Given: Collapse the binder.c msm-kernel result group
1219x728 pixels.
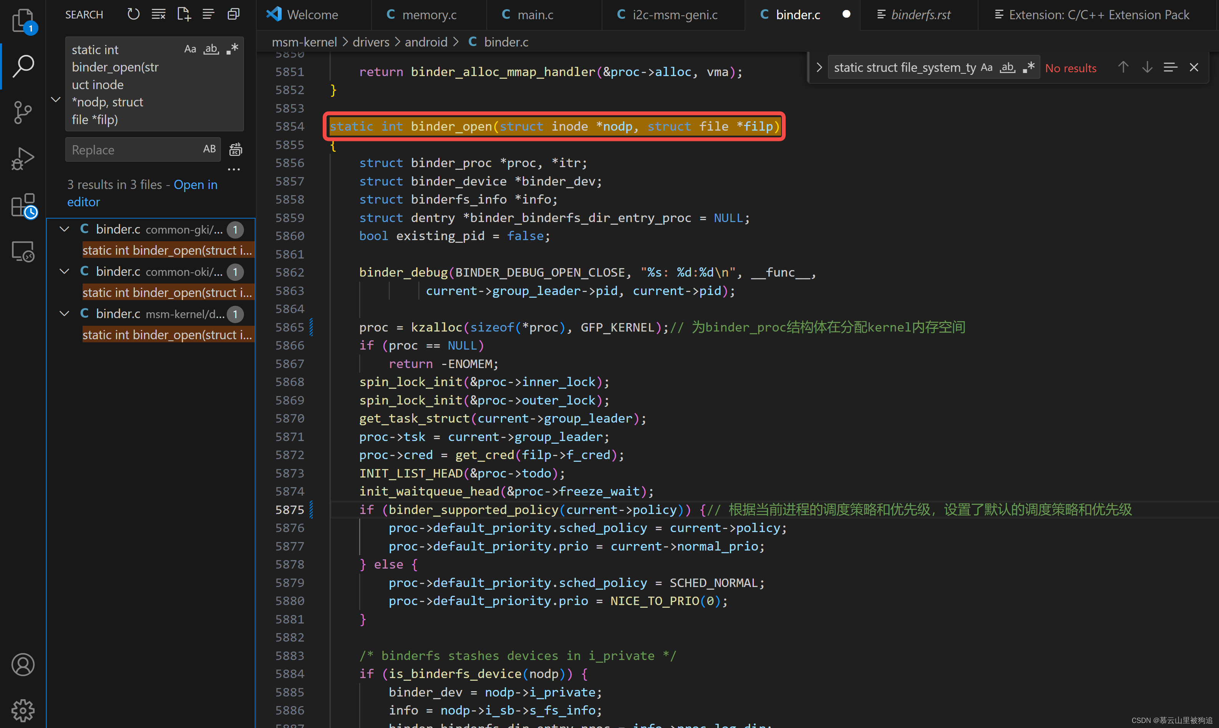Looking at the screenshot, I should [x=64, y=313].
